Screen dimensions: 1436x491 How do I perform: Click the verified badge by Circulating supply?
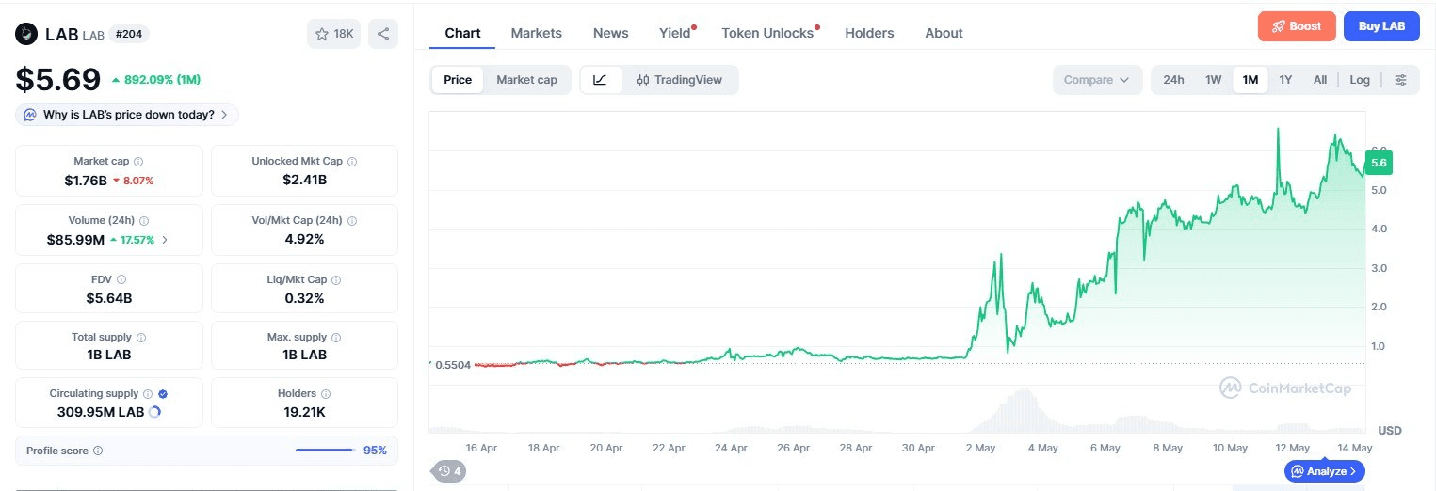pos(163,394)
